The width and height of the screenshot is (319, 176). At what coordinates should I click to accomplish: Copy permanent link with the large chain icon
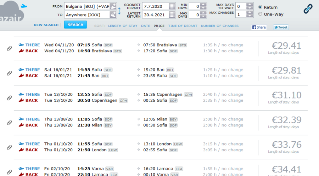click(x=308, y=9)
